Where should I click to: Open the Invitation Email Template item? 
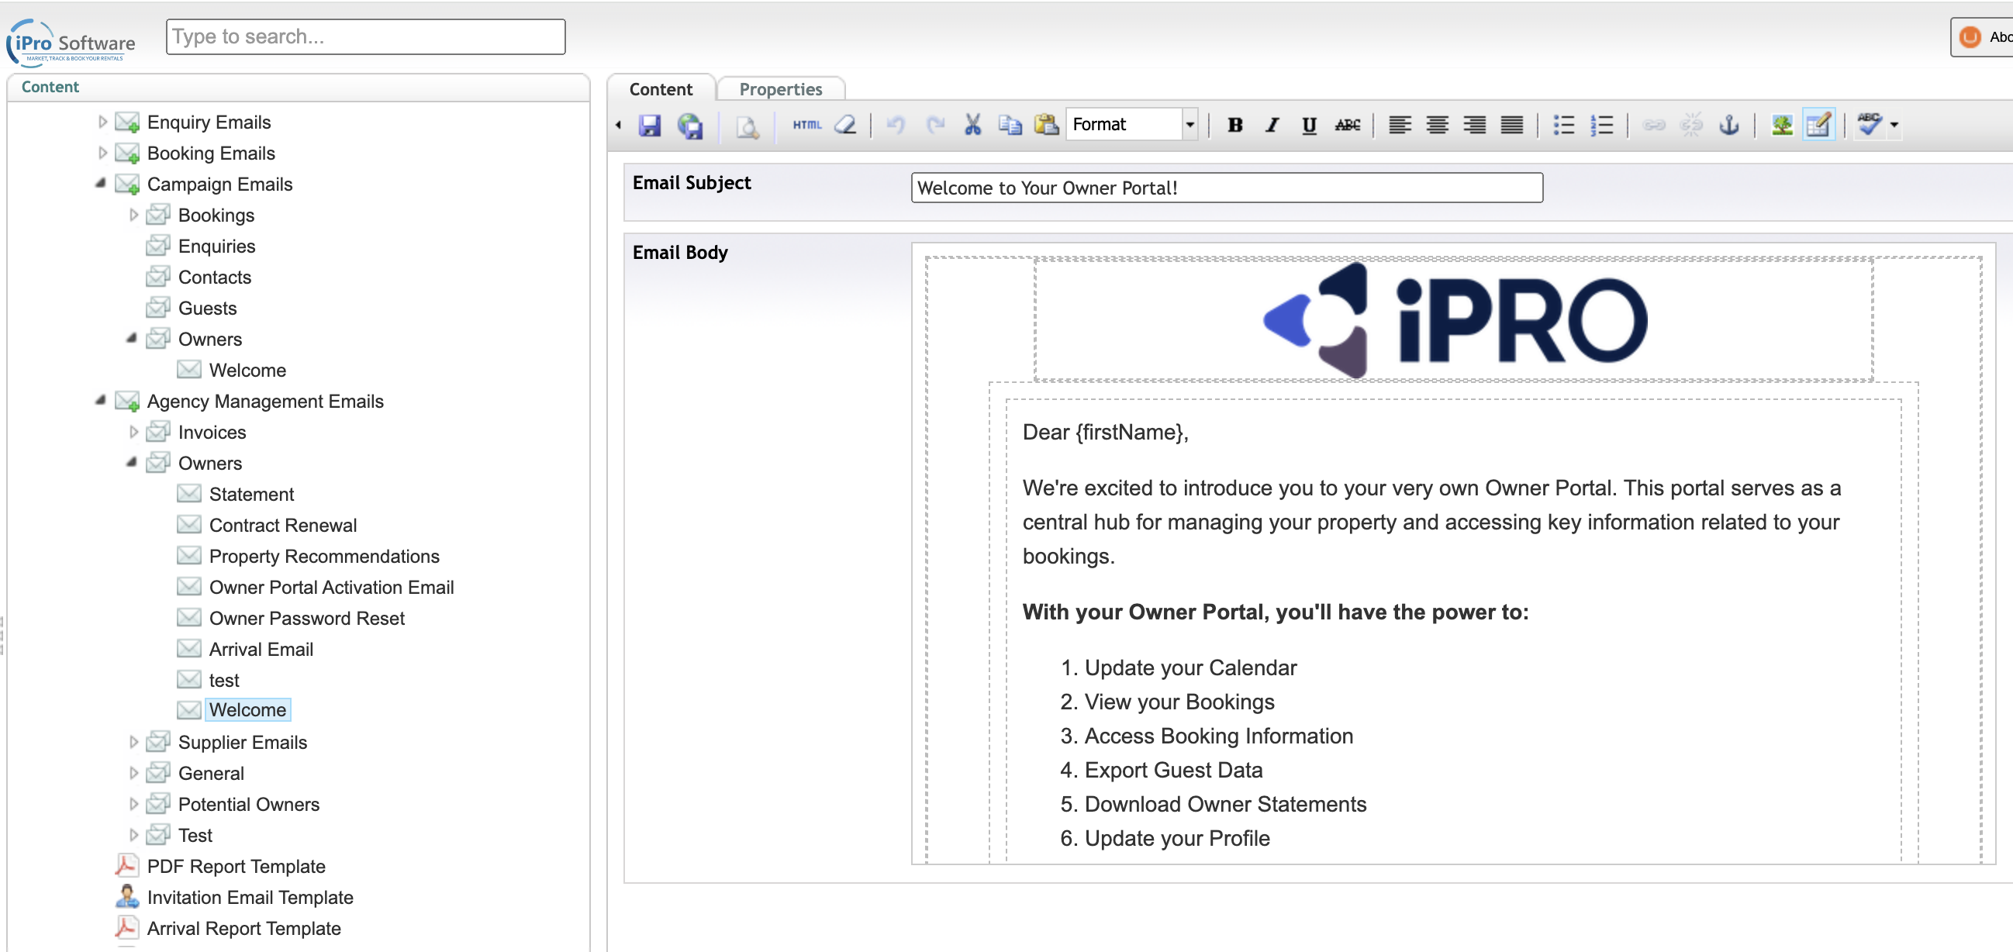(250, 897)
